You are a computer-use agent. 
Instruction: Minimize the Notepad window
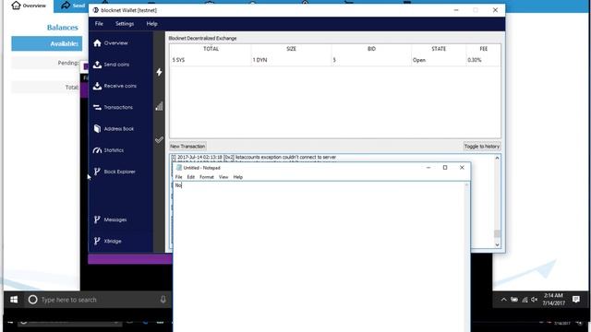(428, 168)
